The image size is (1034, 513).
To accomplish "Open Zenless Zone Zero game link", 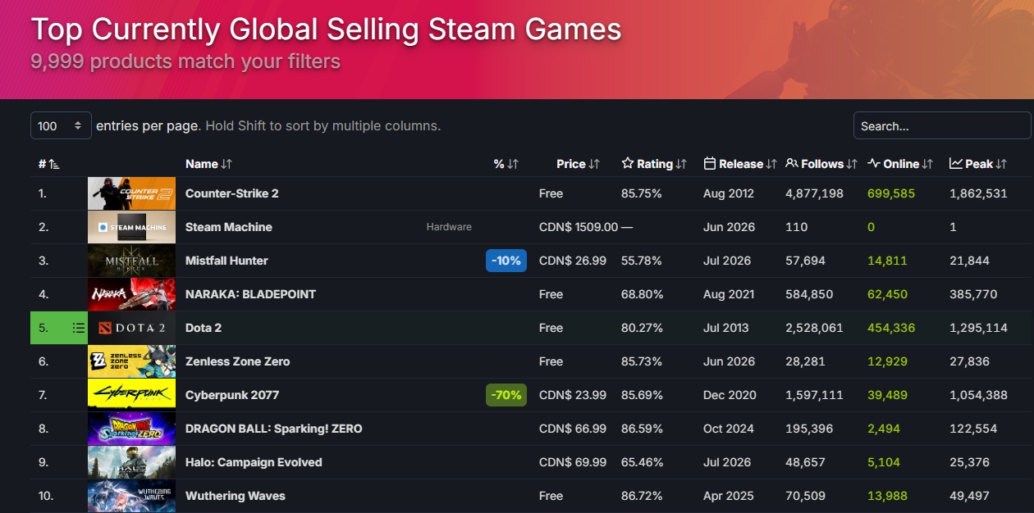I will tap(237, 361).
